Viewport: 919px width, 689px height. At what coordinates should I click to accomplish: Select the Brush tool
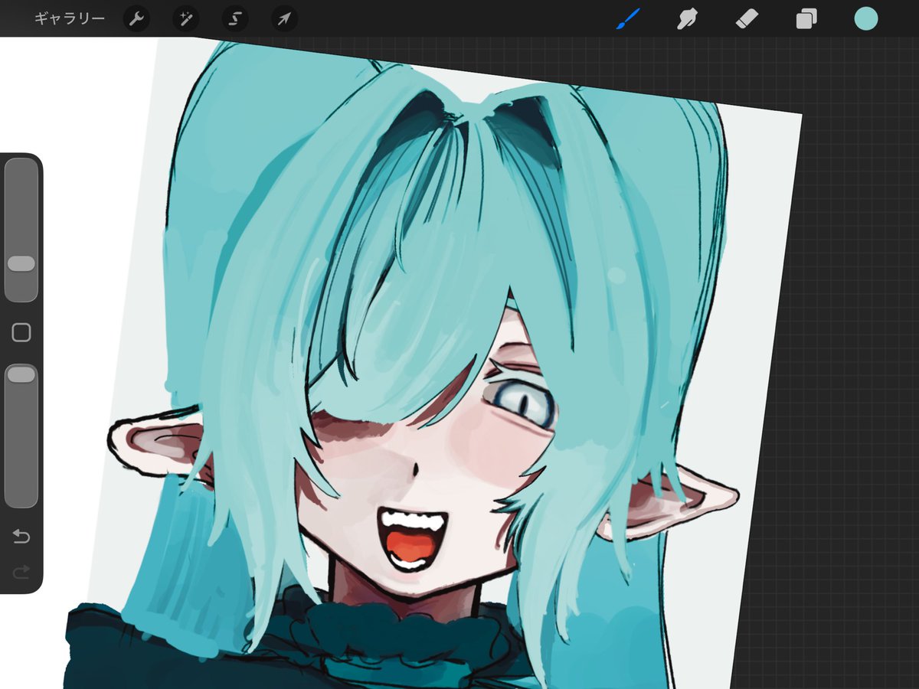(x=628, y=18)
